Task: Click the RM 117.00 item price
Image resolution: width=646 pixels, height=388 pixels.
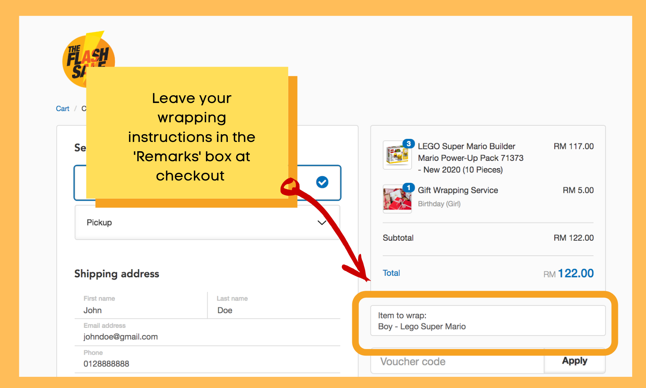Action: [x=574, y=146]
